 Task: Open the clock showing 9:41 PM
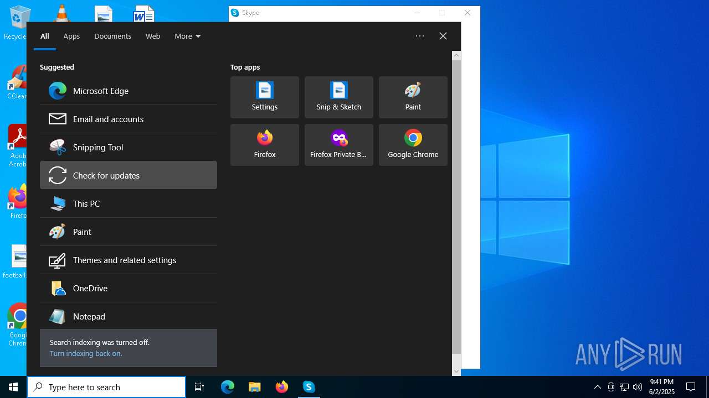662,387
